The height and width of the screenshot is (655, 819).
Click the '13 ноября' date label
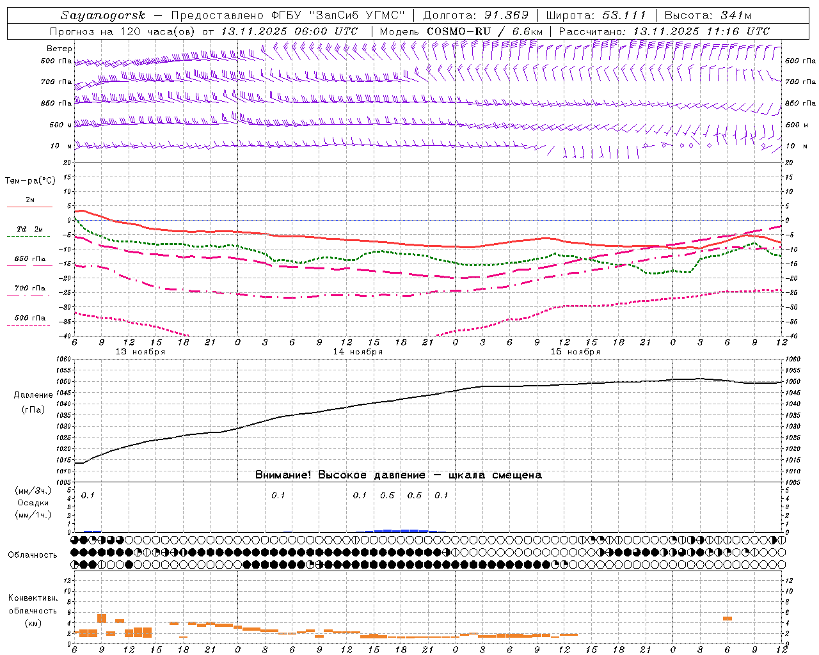pos(140,352)
